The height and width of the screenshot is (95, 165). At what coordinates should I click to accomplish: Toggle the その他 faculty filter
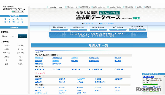(20, 64)
